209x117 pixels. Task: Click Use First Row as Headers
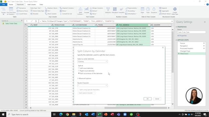click(x=11, y=11)
